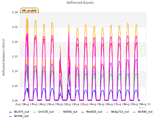Click the Aug 23 x-axis tick label
The image size is (161, 121).
(x=79, y=104)
